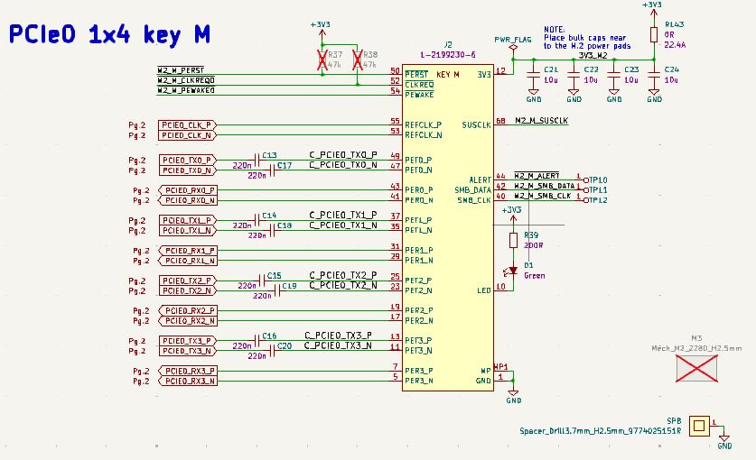The image size is (756, 460).
Task: Select the PCIE0_CLK_P hierarchical label
Action: (x=188, y=125)
